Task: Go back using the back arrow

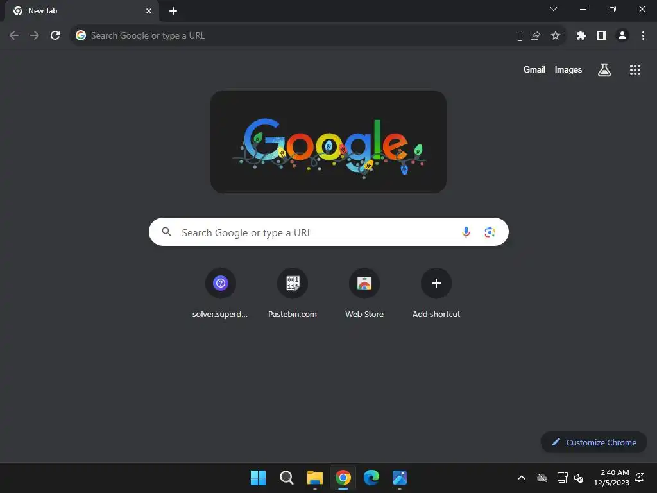Action: click(14, 36)
